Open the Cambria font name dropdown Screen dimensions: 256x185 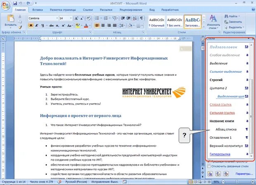tap(57, 18)
